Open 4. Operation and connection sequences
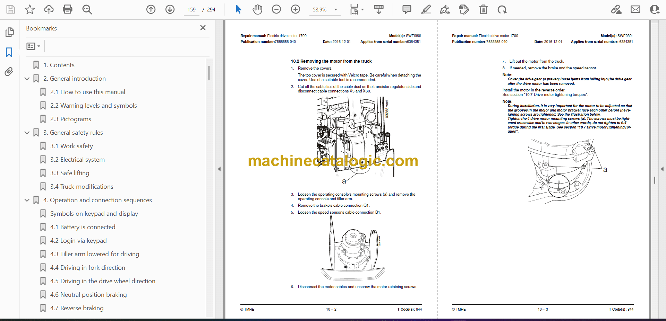The width and height of the screenshot is (666, 321). [x=97, y=200]
